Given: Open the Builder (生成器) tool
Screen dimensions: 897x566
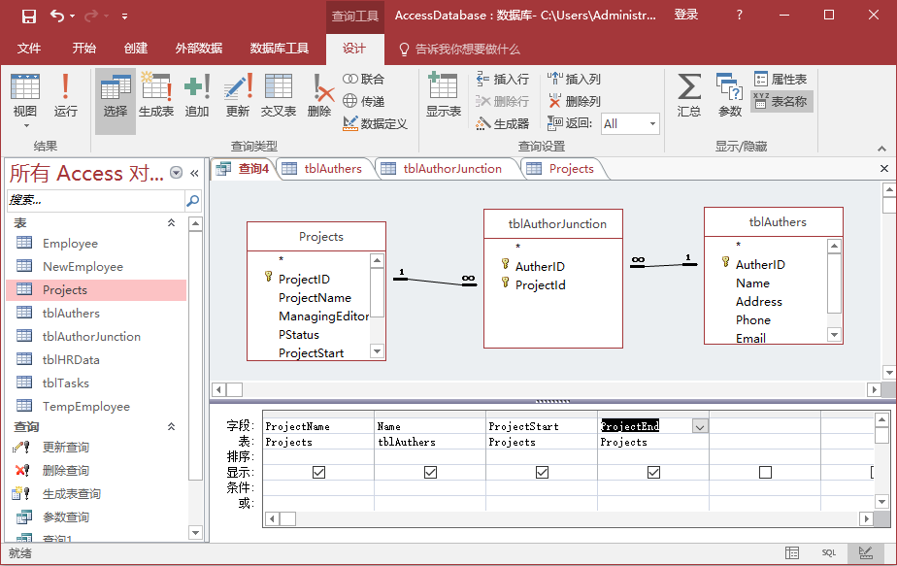Looking at the screenshot, I should click(x=502, y=123).
